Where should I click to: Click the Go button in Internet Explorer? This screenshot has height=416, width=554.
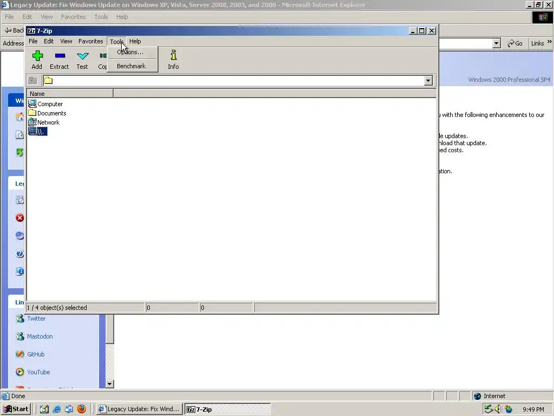515,43
